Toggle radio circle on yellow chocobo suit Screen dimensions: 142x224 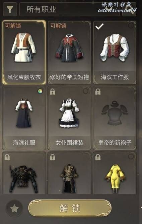131,157
